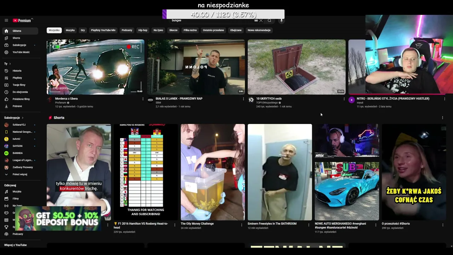Select the Hip-hop filter chip
453x255 pixels.
click(x=143, y=30)
